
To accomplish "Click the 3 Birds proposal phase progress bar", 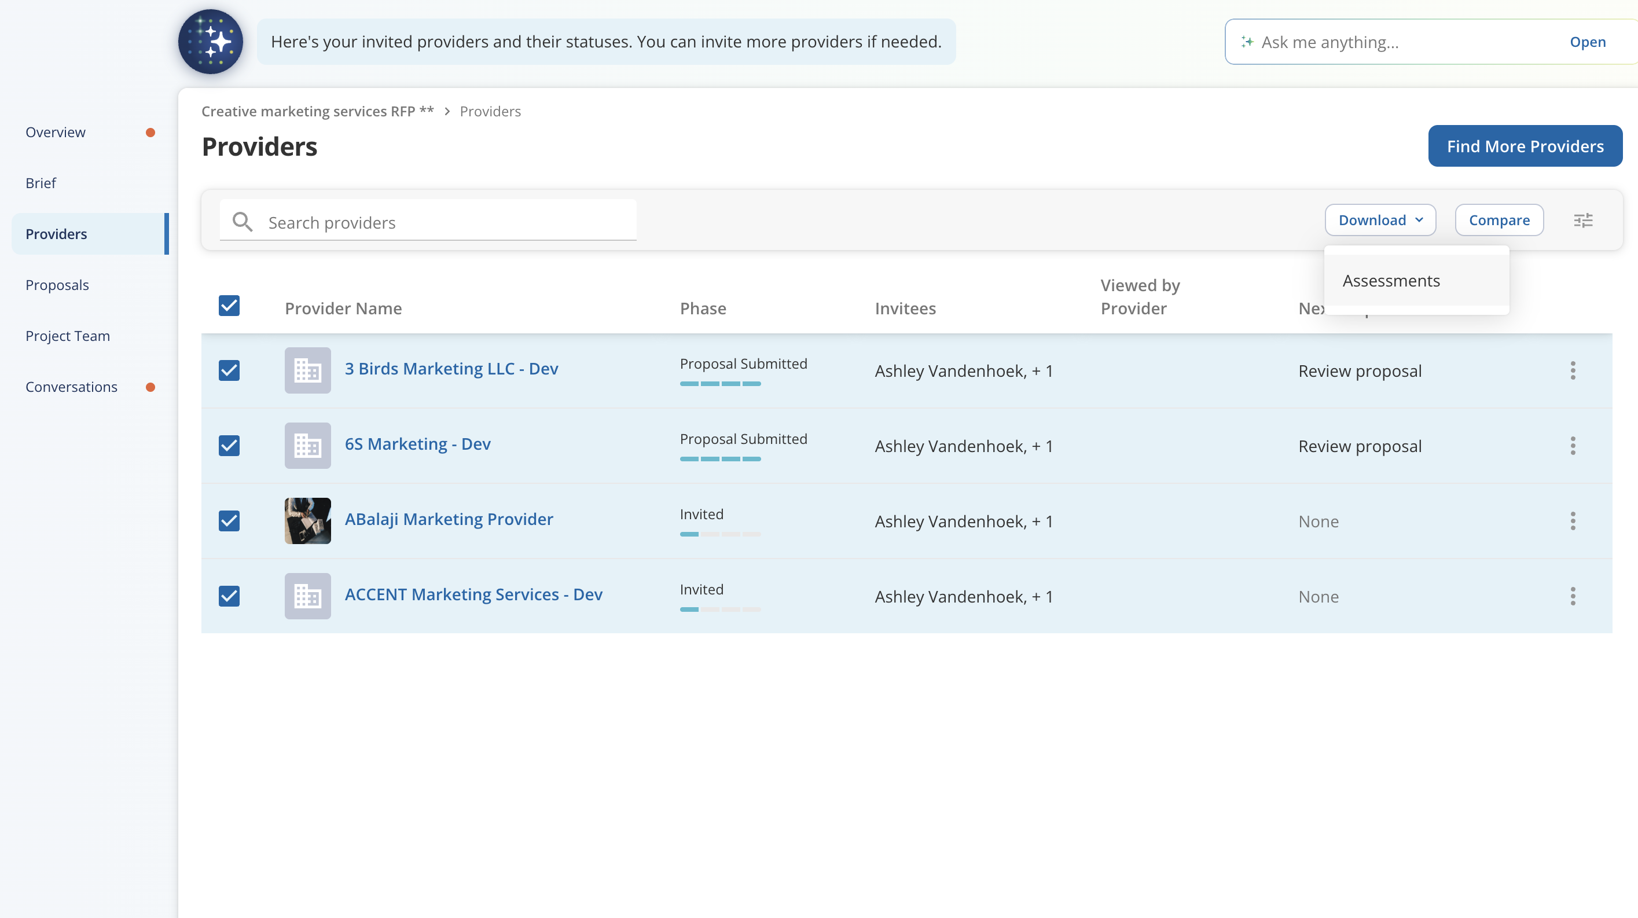I will tap(720, 384).
